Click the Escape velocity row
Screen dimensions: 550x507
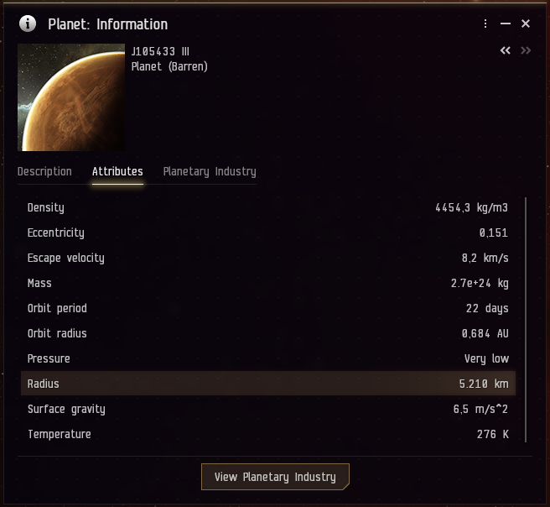point(268,258)
